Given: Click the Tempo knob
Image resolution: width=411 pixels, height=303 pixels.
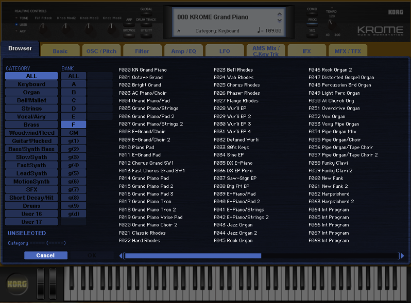Looking at the screenshot, I should click(332, 25).
